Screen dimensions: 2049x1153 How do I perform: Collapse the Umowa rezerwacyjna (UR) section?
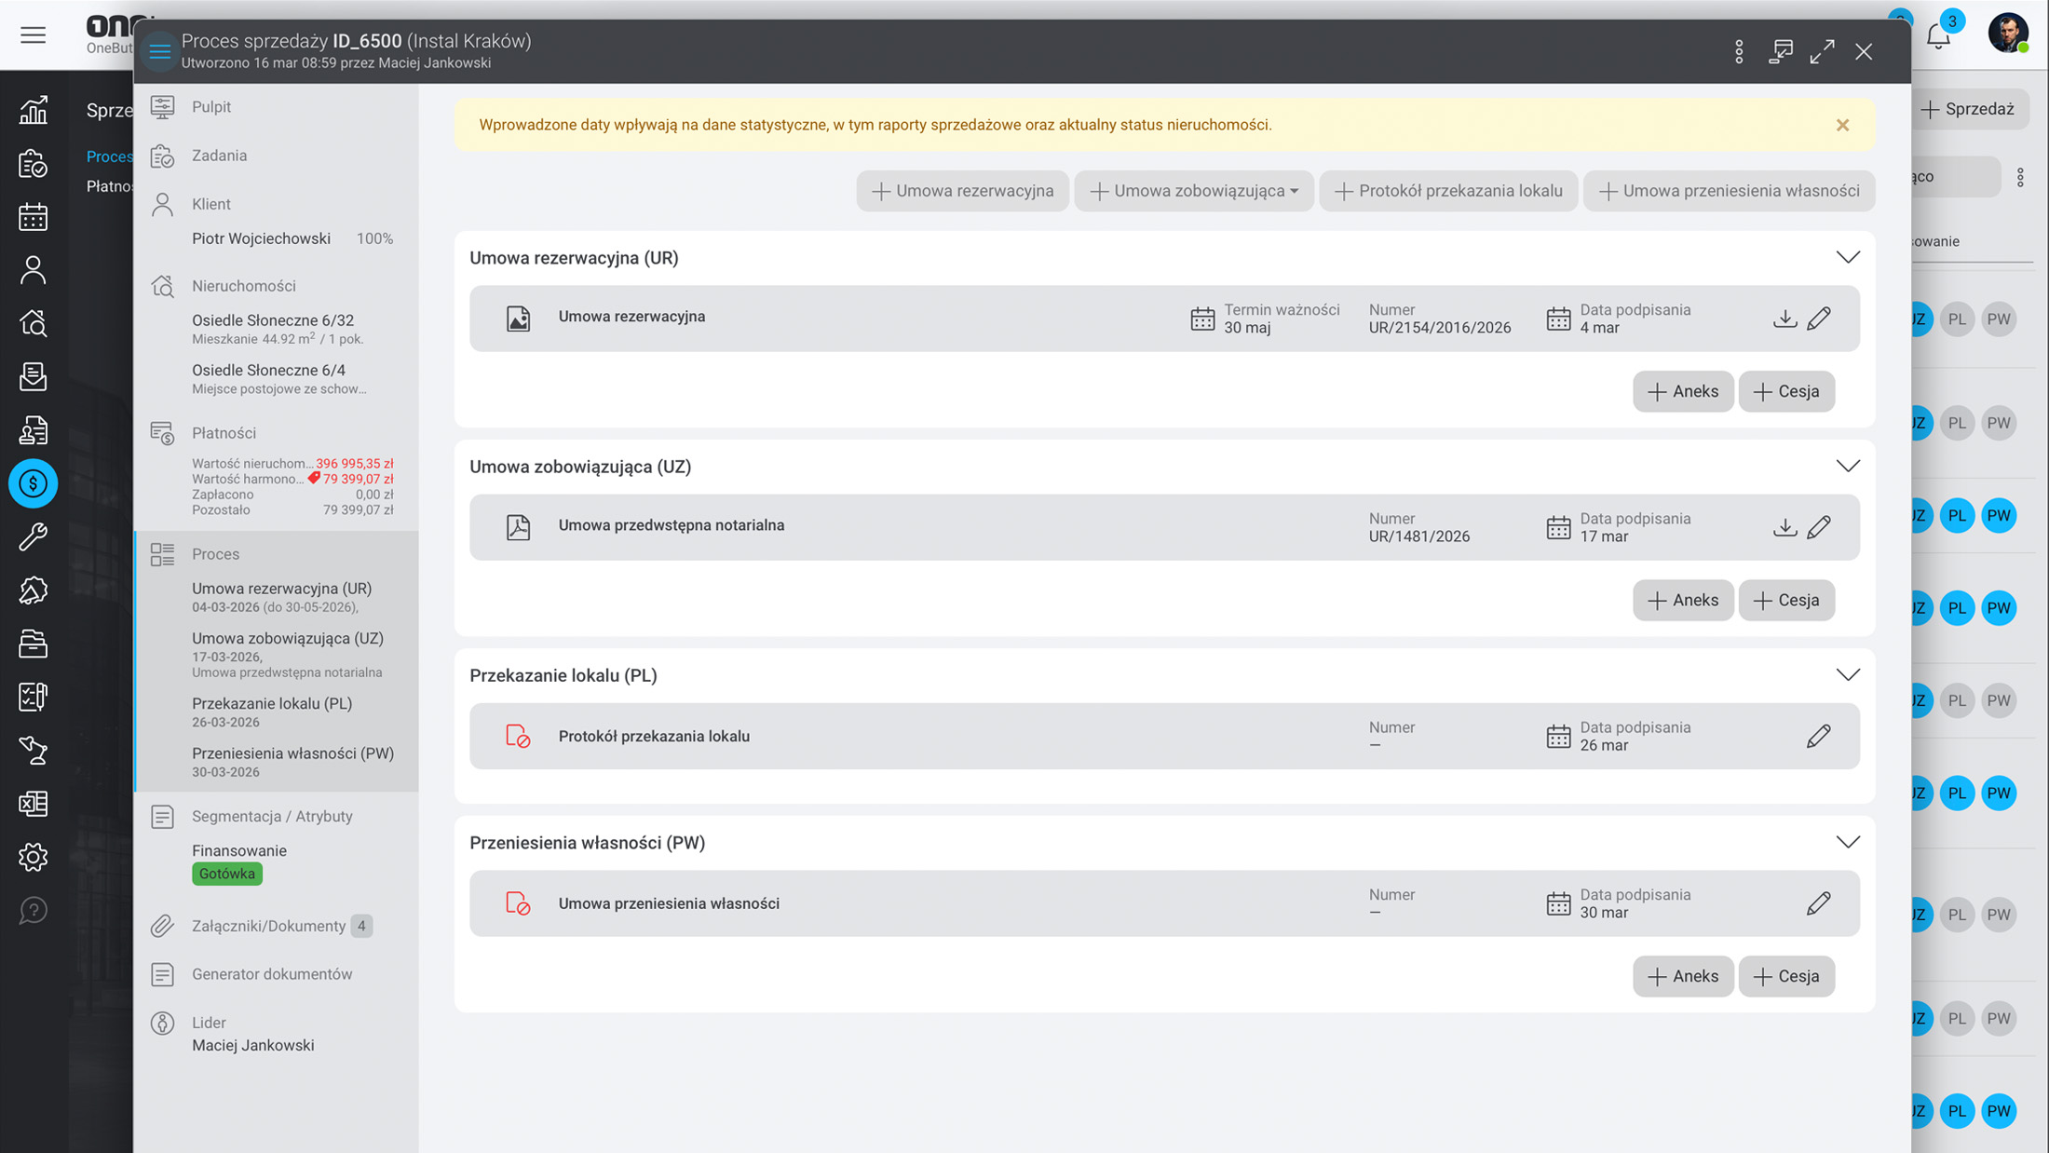(x=1848, y=257)
